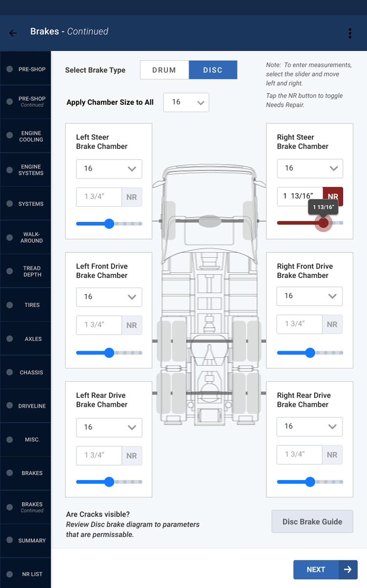
Task: Click the status dot beside TIRES
Action: click(10, 305)
